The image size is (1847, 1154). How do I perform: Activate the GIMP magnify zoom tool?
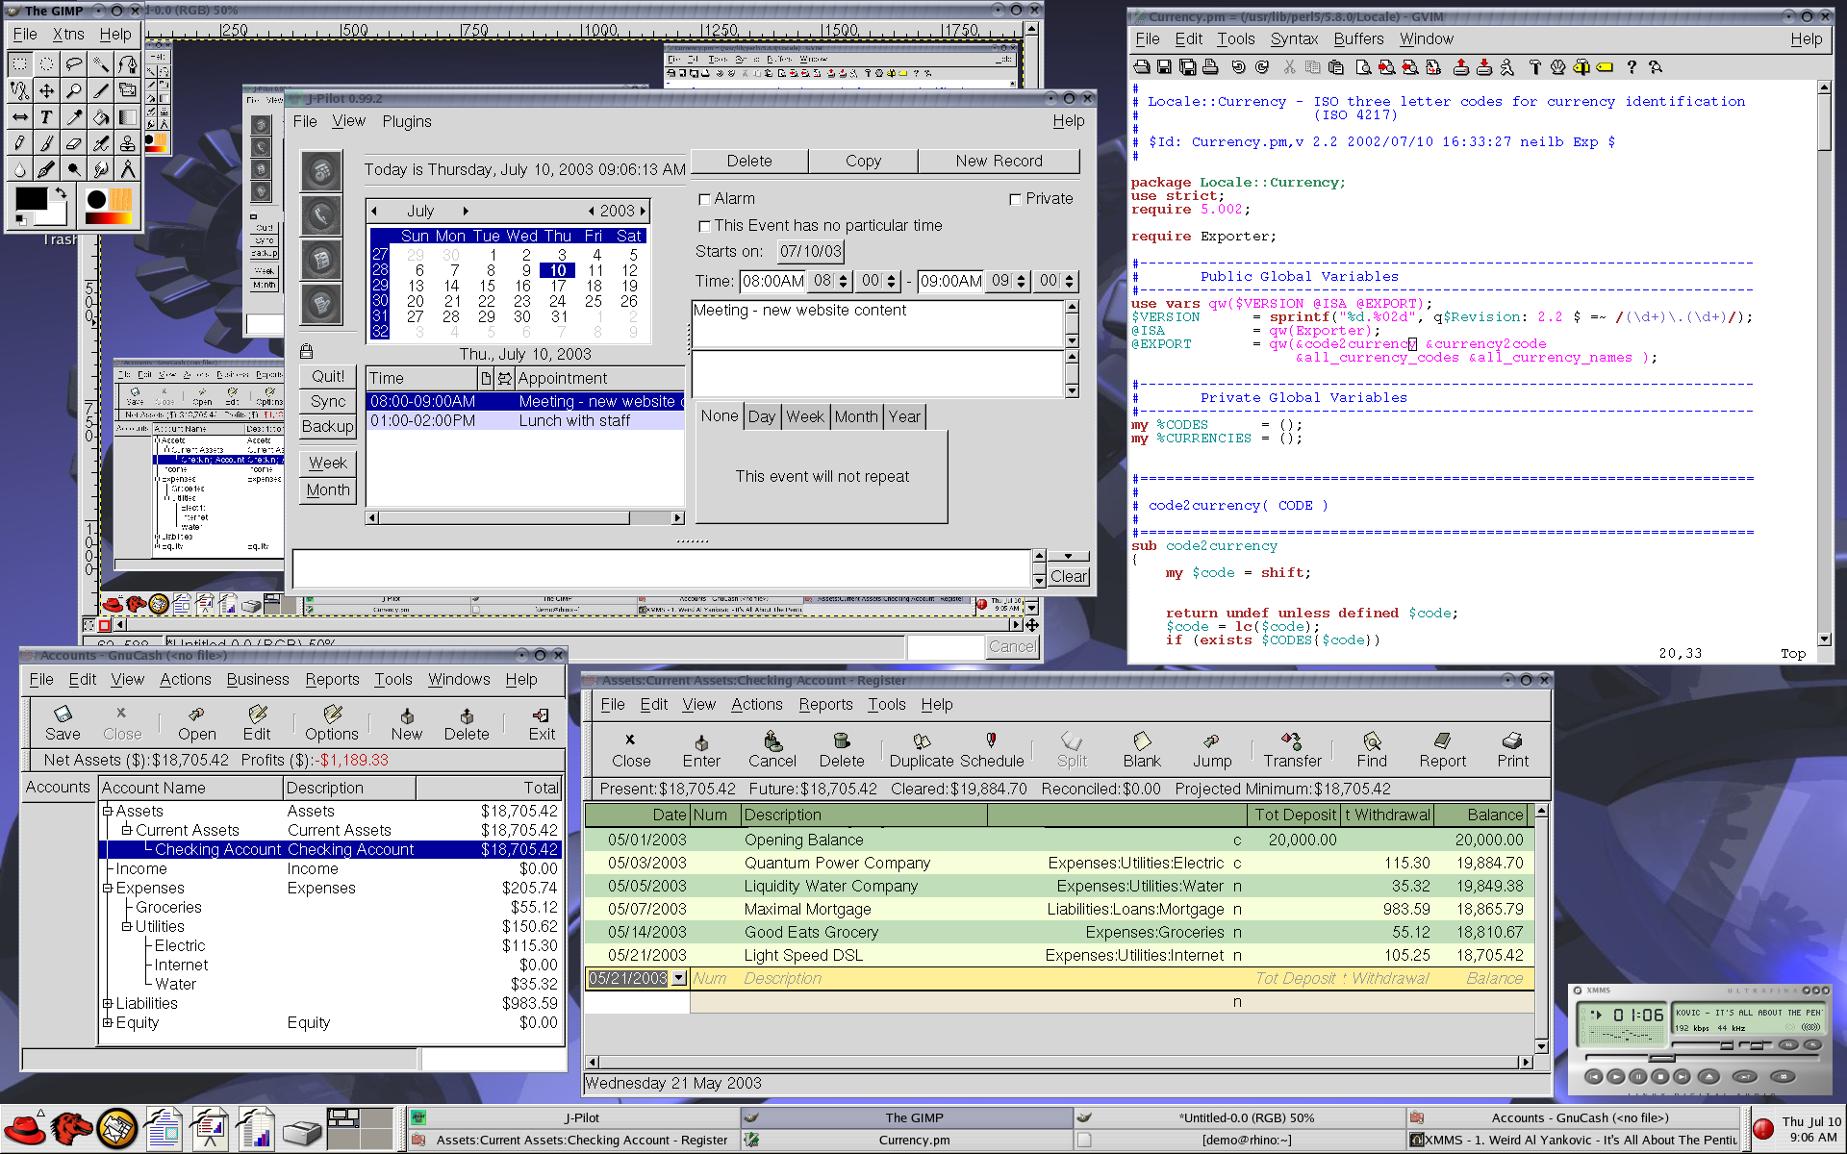point(73,90)
